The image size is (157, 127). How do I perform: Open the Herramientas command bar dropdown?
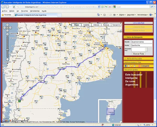pos(143,15)
